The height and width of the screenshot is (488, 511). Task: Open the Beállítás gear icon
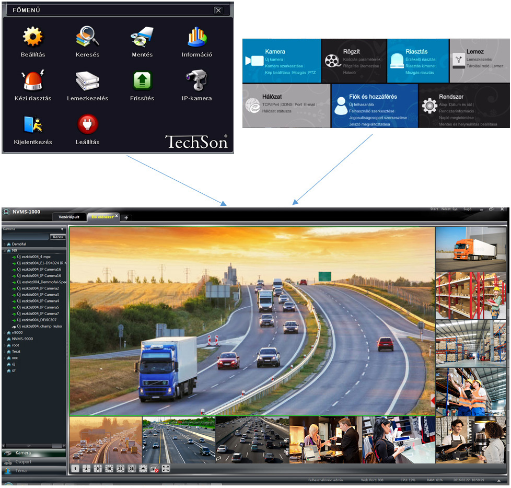click(x=32, y=37)
